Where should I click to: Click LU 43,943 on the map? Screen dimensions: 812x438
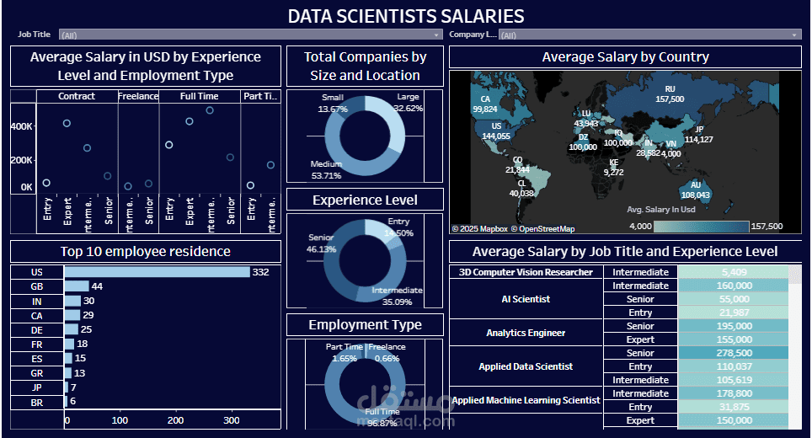click(x=585, y=119)
